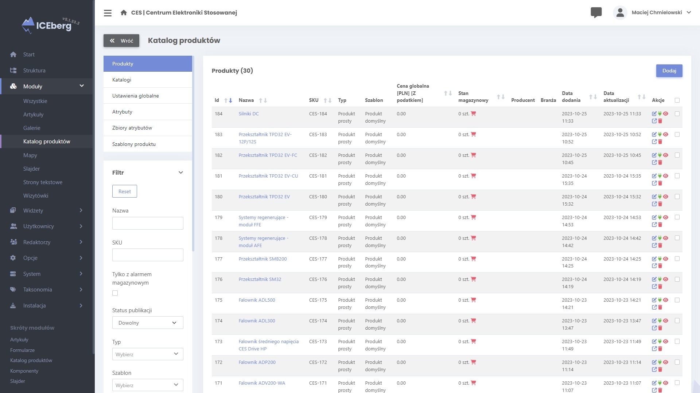700x393 pixels.
Task: Toggle visibility eye for CES-183 product
Action: coord(666,135)
